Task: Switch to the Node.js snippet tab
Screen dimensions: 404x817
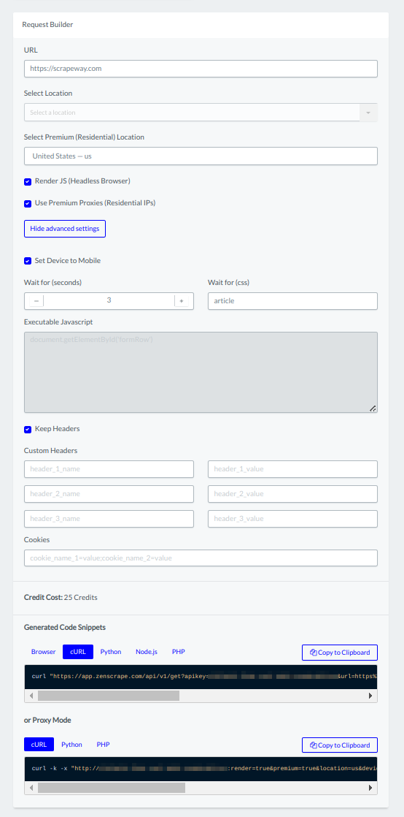Action: click(x=147, y=652)
